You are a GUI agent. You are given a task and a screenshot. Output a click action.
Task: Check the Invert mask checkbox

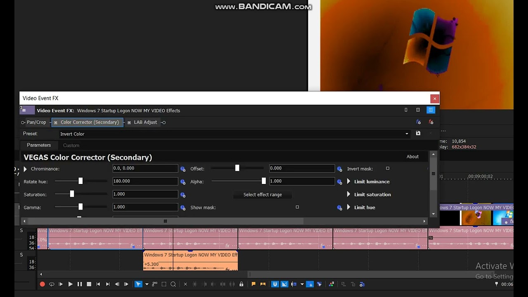coord(388,168)
